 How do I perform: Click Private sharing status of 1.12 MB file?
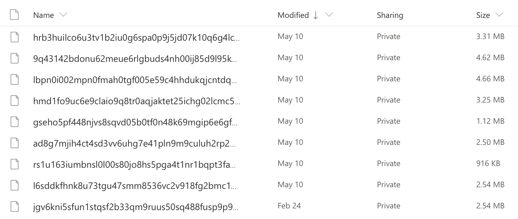pos(388,121)
